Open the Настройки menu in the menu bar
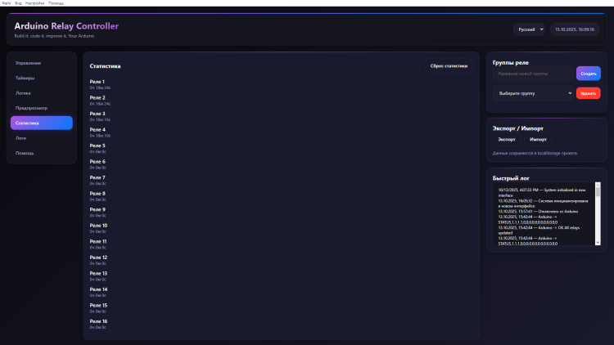 [35, 3]
